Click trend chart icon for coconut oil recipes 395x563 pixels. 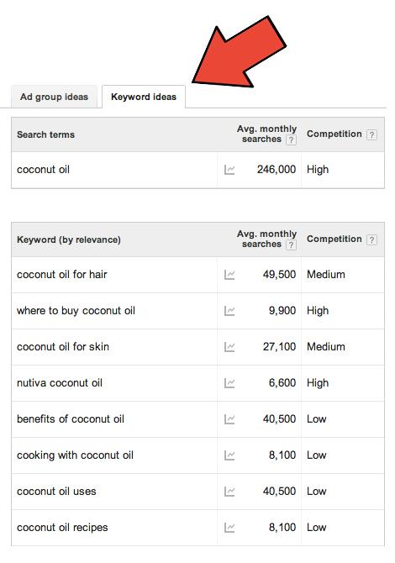tap(229, 528)
